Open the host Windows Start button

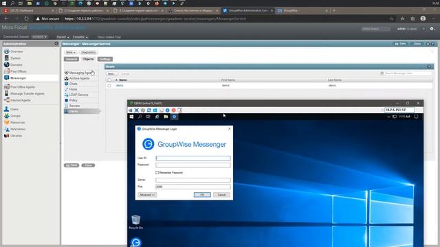coord(4,3)
